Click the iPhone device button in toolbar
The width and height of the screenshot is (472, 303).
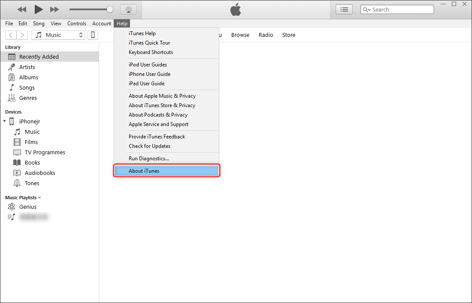93,35
